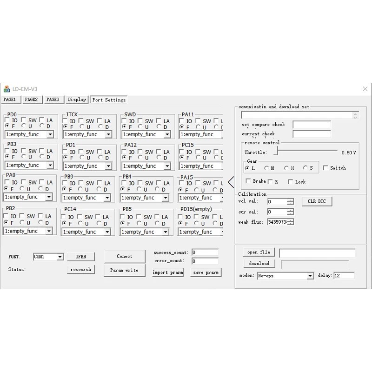Switch to the Display tab

point(76,100)
